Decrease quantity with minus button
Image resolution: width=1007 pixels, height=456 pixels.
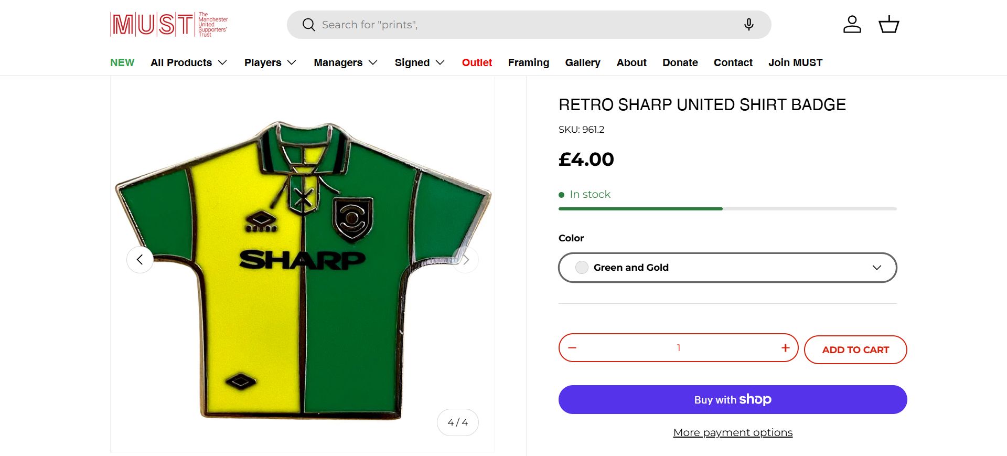point(572,348)
